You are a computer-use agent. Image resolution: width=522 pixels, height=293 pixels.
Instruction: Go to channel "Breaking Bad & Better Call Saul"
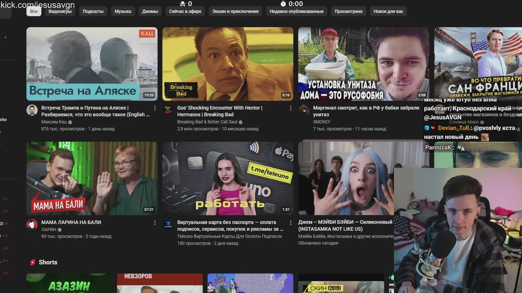point(207,122)
